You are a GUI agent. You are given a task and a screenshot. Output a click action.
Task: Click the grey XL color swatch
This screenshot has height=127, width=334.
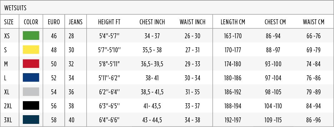click(31, 92)
